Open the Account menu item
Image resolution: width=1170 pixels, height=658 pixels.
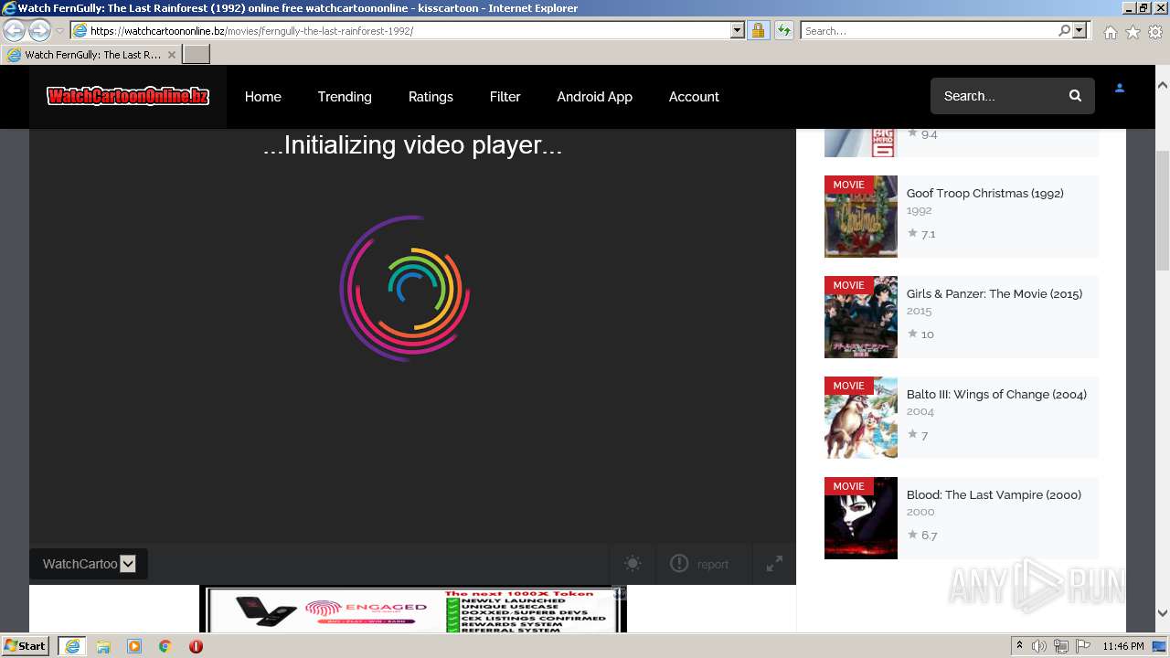tap(694, 96)
